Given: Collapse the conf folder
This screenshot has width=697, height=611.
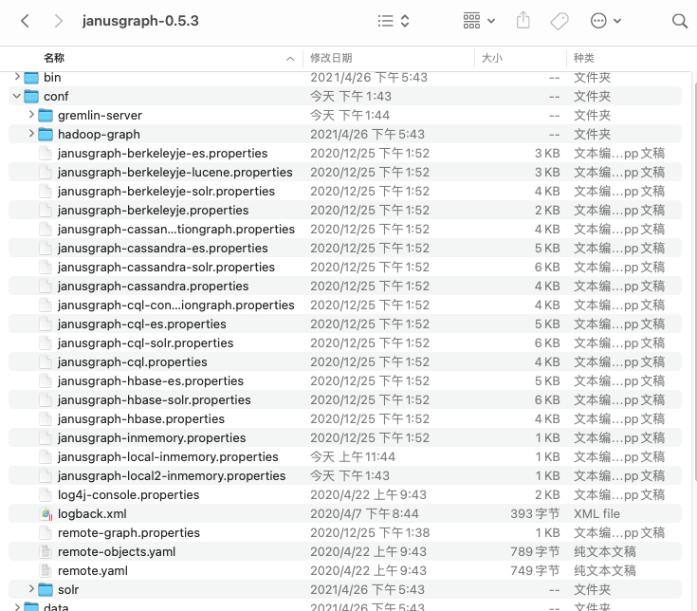Looking at the screenshot, I should pos(17,96).
